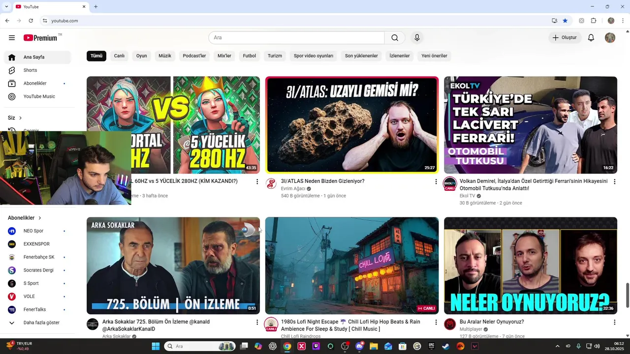Open options for the Ferrari Ekol TV video

click(614, 182)
